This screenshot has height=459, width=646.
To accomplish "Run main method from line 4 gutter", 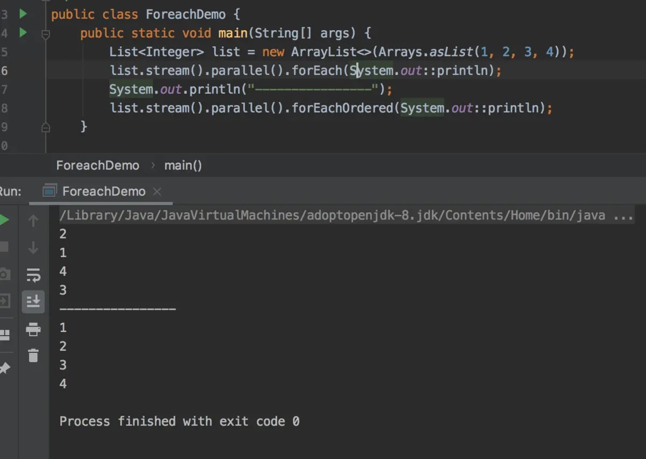I will click(x=22, y=33).
